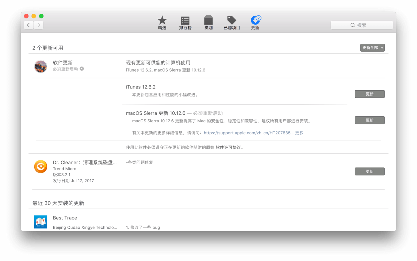Click the 版本3.2.1 version text
Image resolution: width=417 pixels, height=261 pixels.
62,175
